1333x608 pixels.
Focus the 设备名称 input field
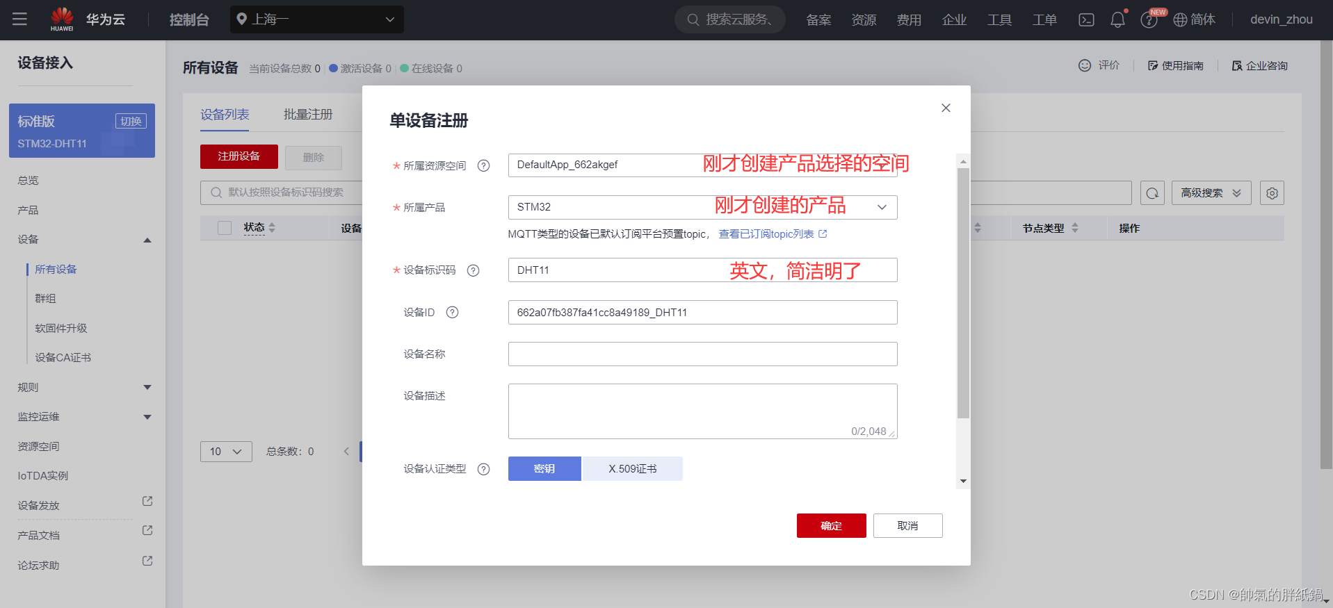[x=702, y=354]
